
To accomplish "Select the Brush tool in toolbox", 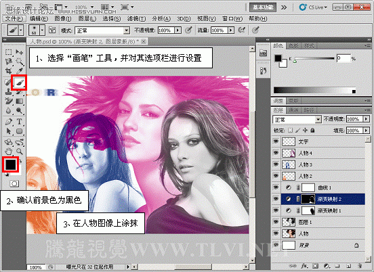I will click(19, 83).
